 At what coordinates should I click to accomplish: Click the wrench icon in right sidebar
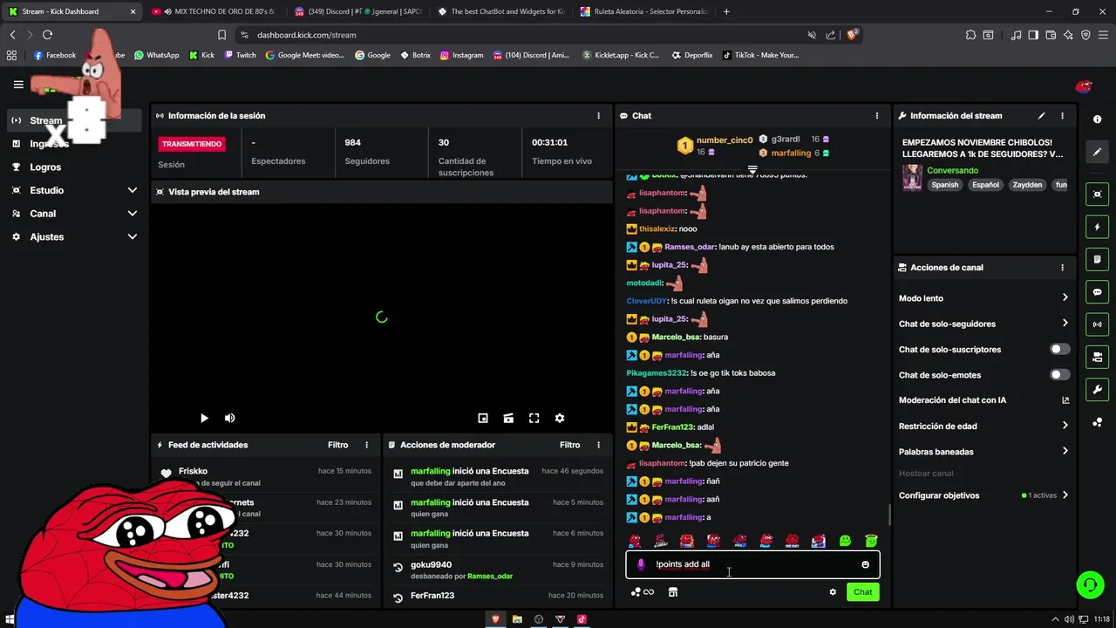[1097, 389]
